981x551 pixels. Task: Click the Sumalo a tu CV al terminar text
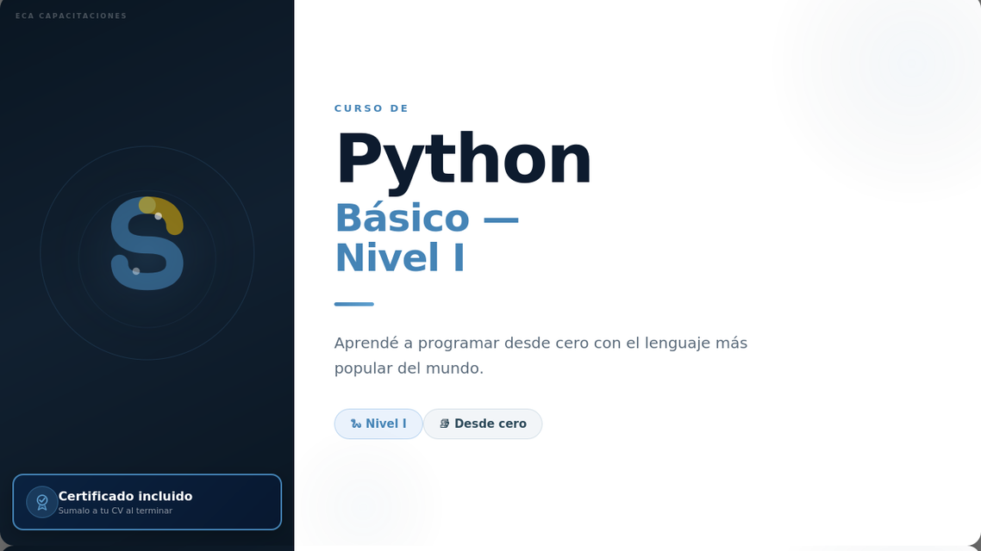[115, 511]
